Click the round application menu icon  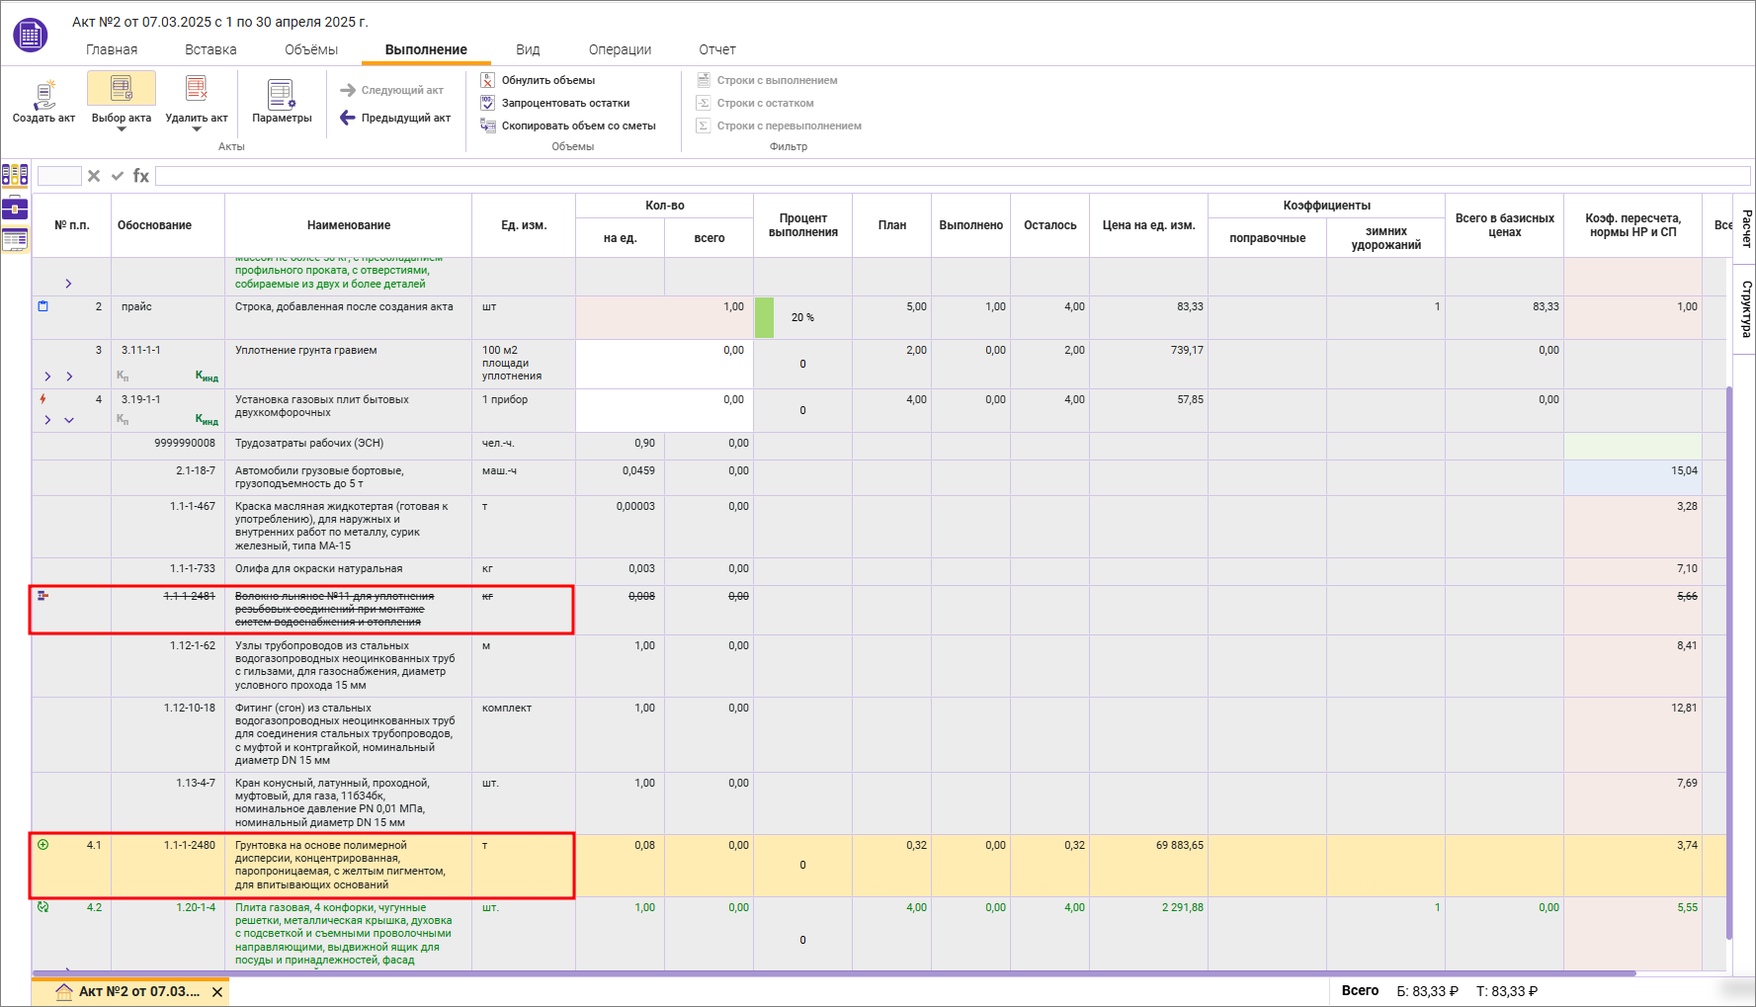coord(31,36)
